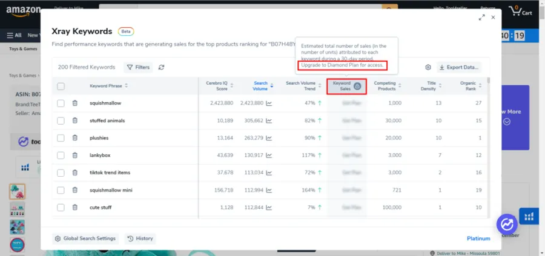The height and width of the screenshot is (256, 545).
Task: Open the Helium 10 floating widget
Action: pyautogui.click(x=507, y=224)
